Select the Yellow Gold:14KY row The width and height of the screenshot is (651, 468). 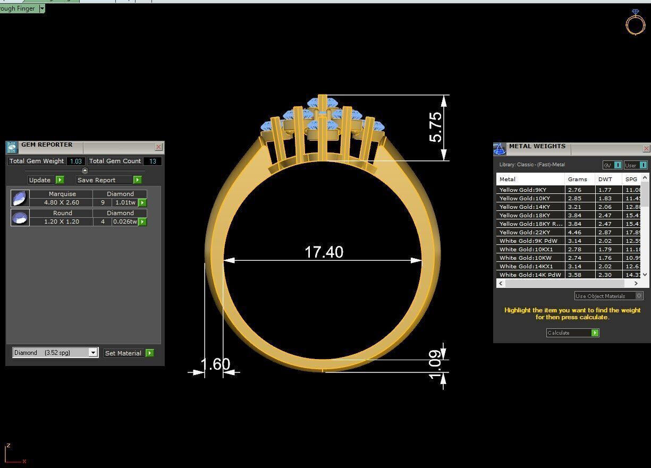(x=569, y=207)
